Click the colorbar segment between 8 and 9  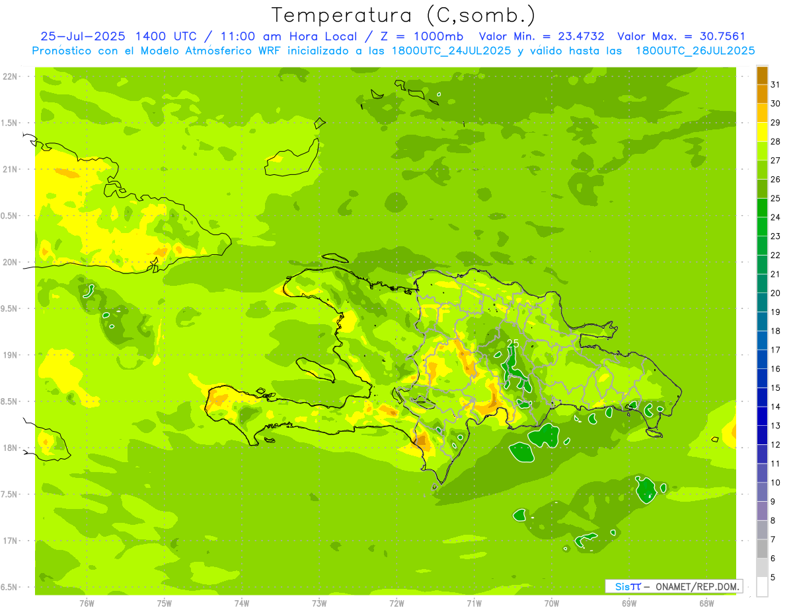pos(762,512)
